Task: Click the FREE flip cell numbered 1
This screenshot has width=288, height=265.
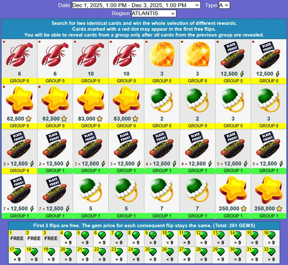Action: click(17, 238)
